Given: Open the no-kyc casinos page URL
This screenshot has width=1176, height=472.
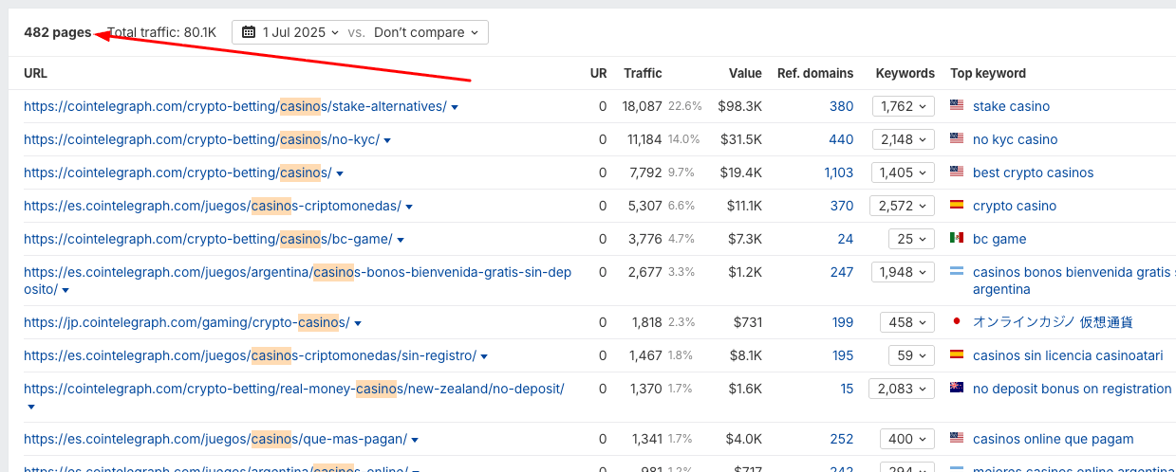Looking at the screenshot, I should pyautogui.click(x=201, y=139).
